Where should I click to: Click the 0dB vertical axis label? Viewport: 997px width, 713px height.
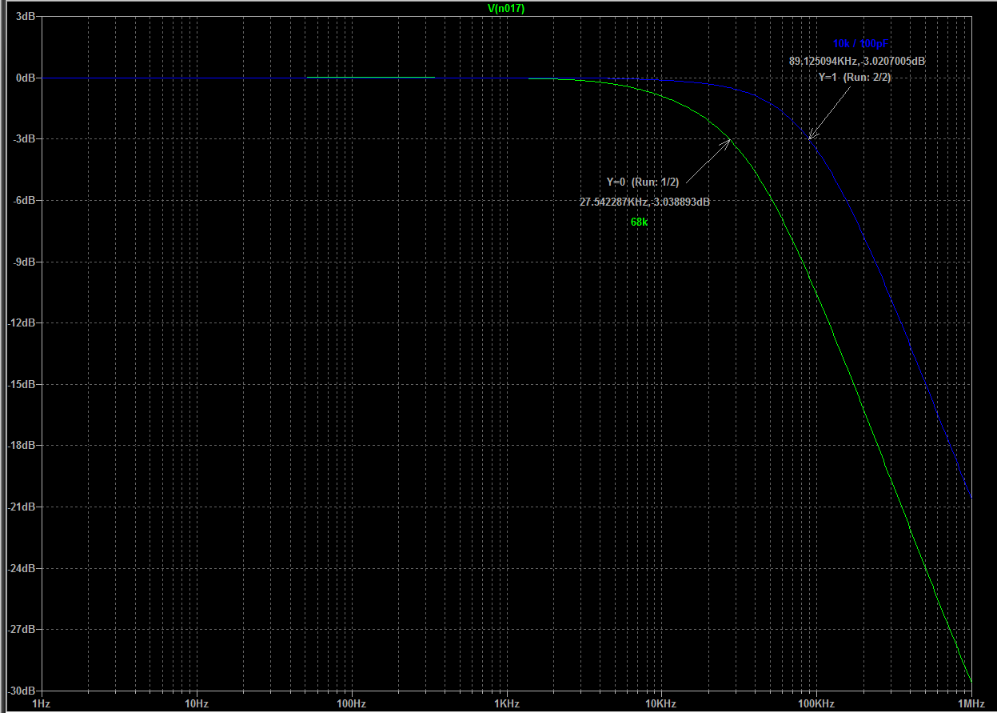[25, 78]
